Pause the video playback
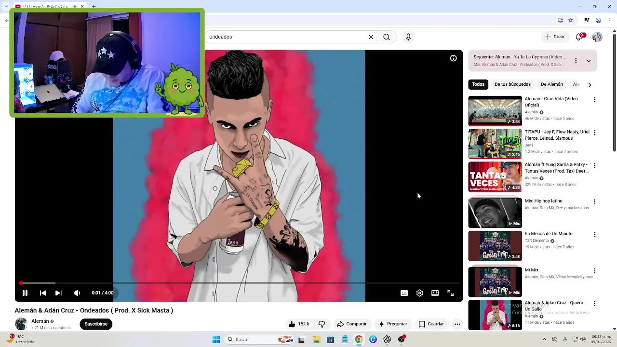This screenshot has width=617, height=347. point(25,293)
